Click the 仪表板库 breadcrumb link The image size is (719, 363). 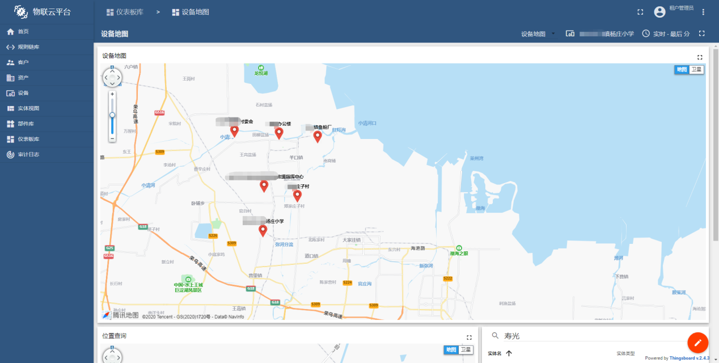125,12
